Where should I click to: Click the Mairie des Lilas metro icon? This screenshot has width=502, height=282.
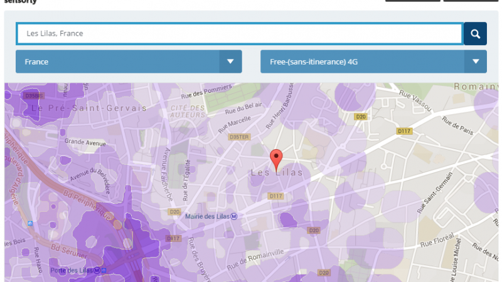click(234, 217)
